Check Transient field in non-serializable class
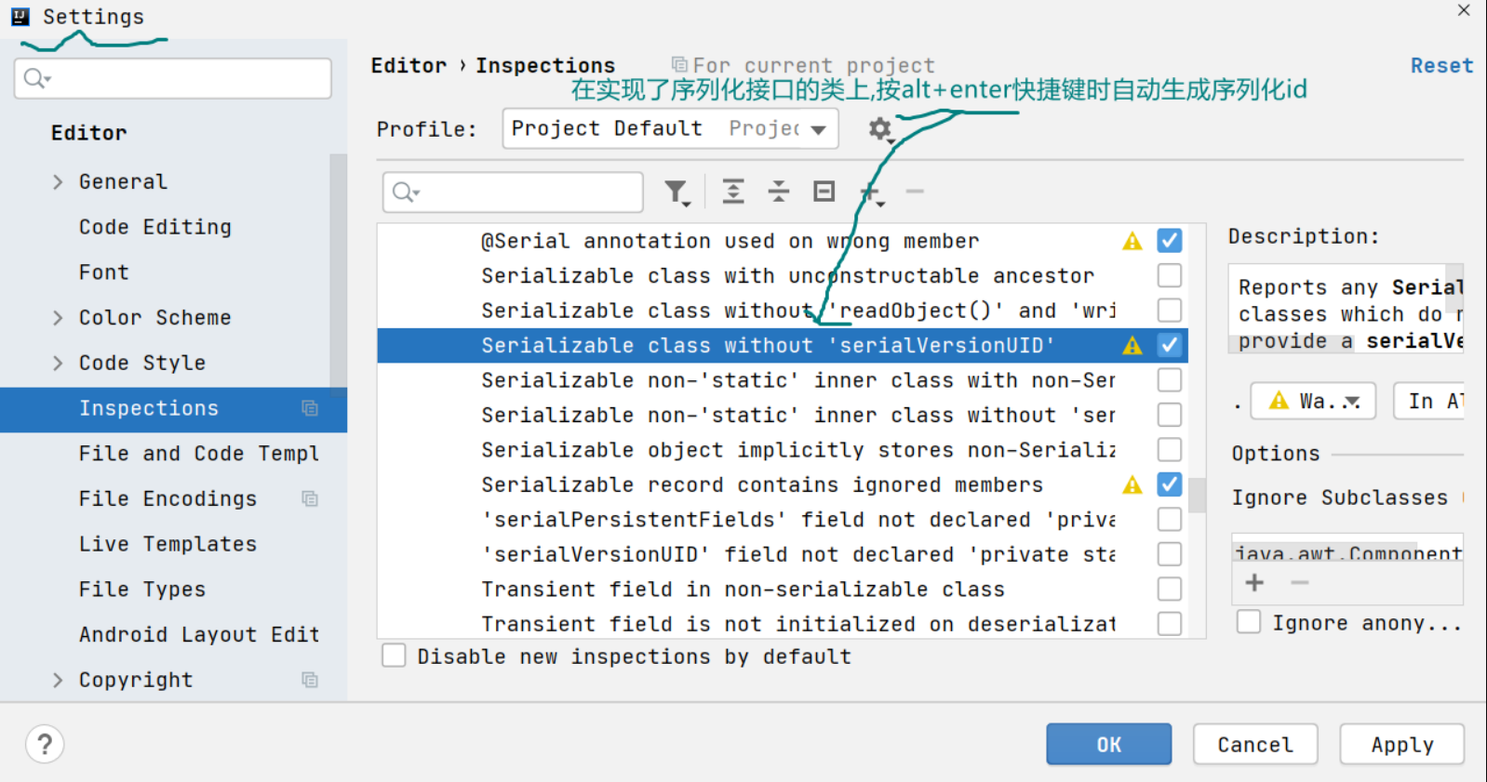The width and height of the screenshot is (1487, 782). (1170, 590)
